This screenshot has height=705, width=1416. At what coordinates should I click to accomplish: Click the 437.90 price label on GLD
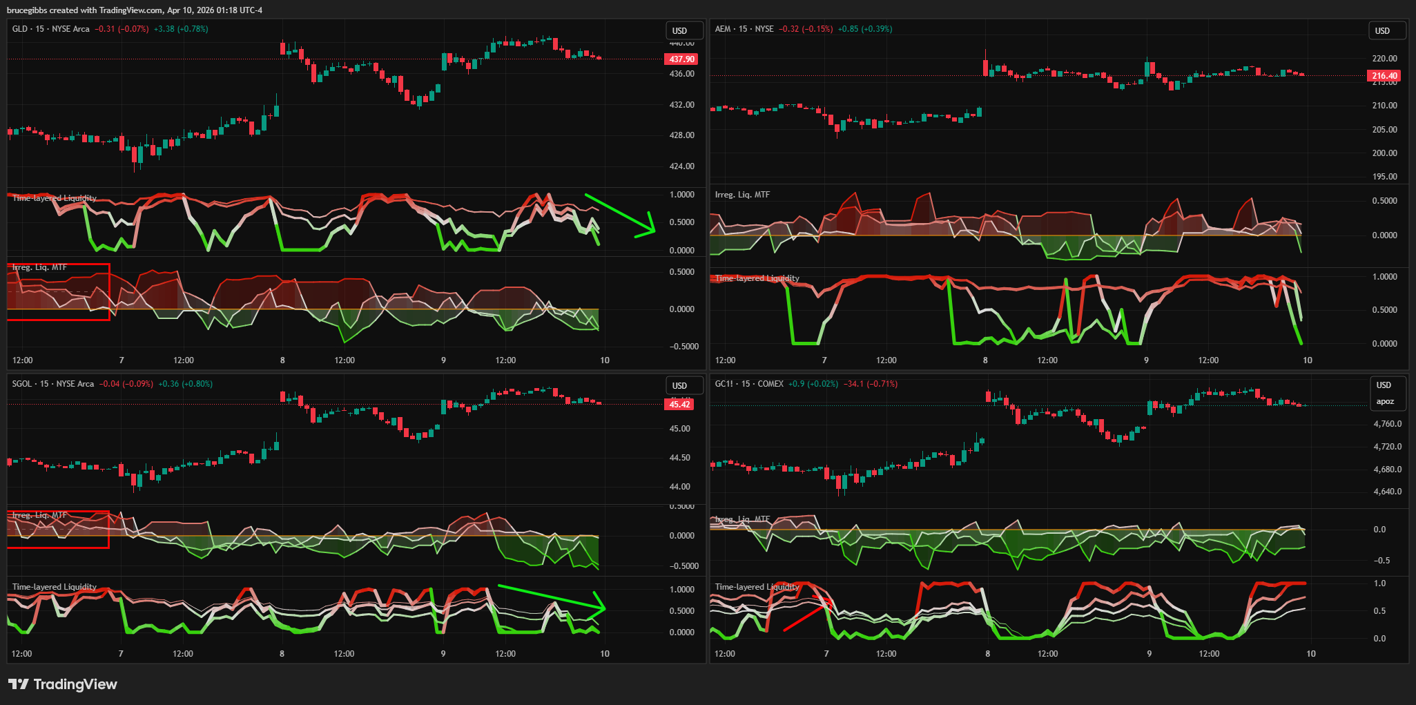point(681,59)
